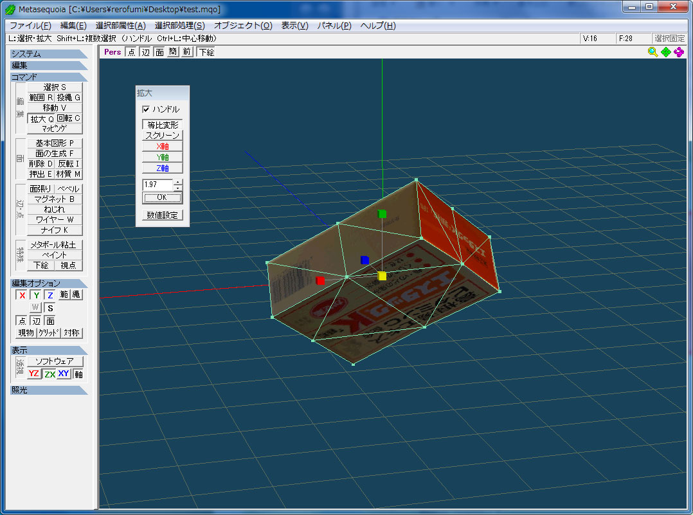
Task: Open the ファイル(F) menu
Action: [30, 26]
